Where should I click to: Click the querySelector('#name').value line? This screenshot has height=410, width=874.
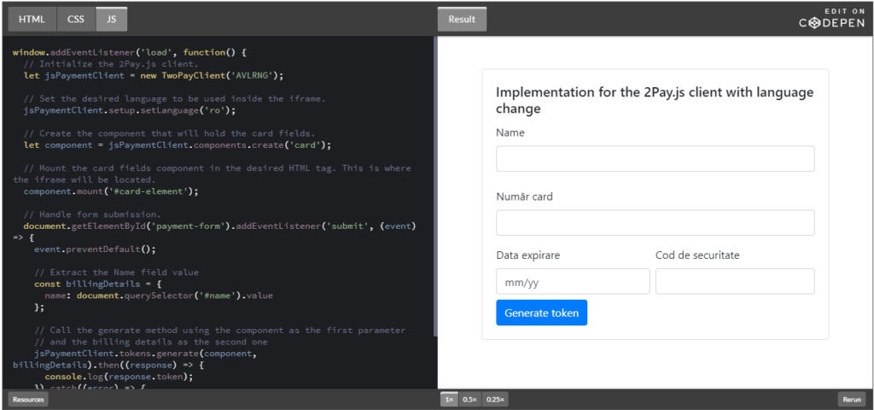point(159,295)
